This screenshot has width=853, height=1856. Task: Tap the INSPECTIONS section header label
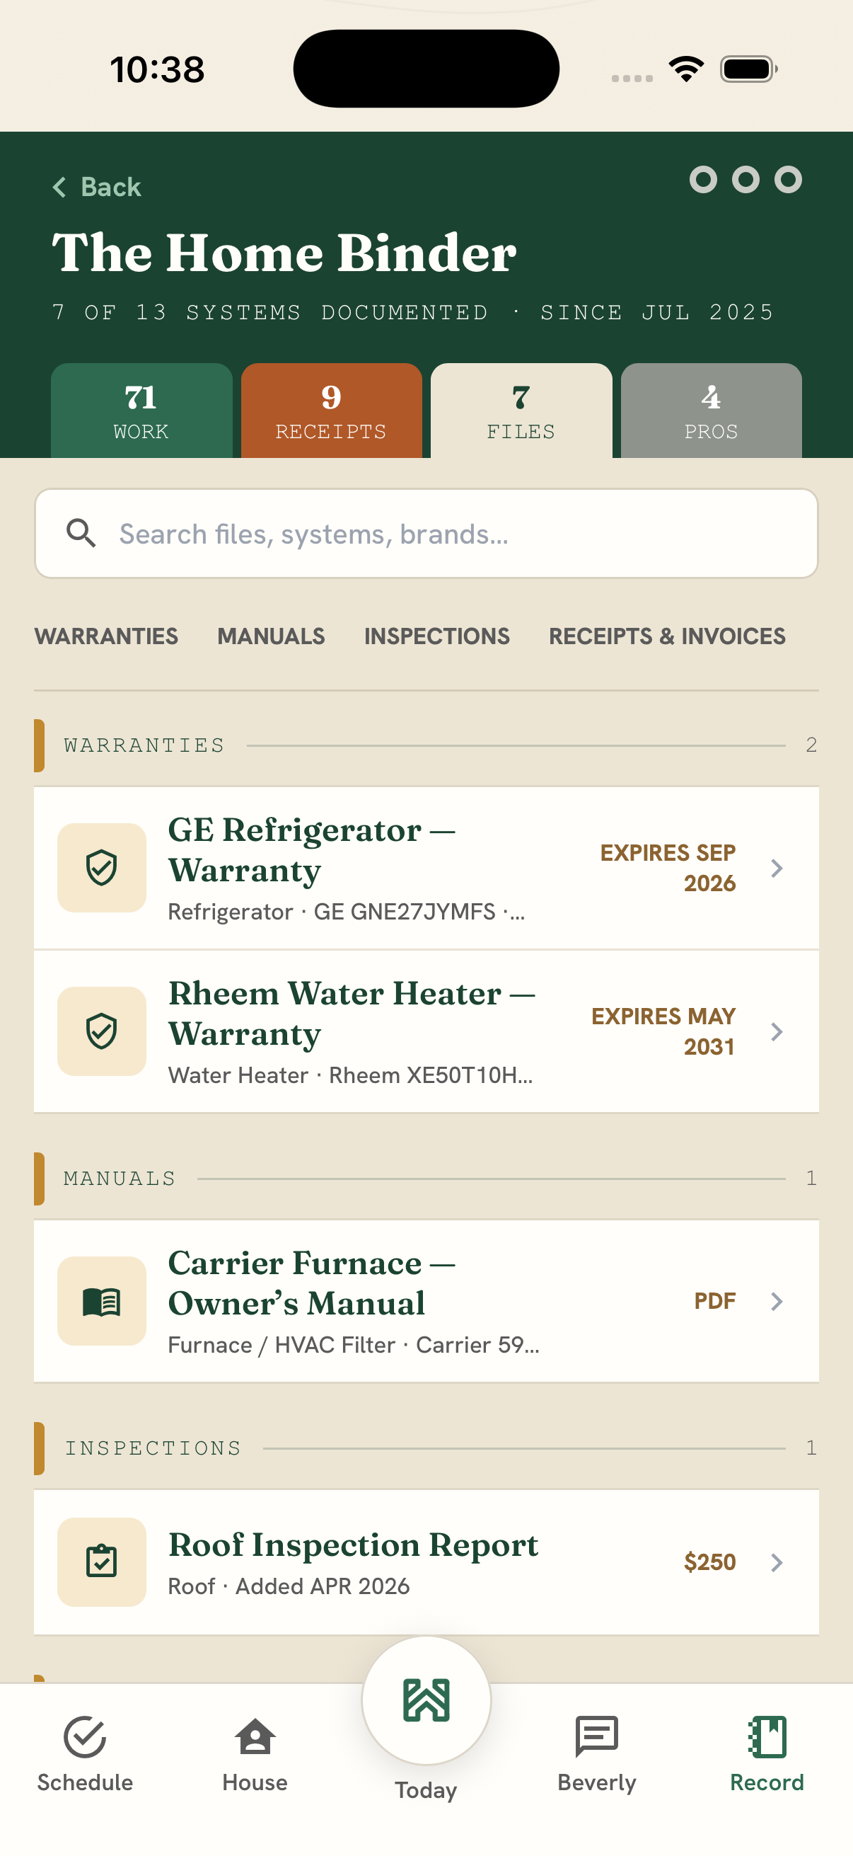pyautogui.click(x=153, y=1448)
